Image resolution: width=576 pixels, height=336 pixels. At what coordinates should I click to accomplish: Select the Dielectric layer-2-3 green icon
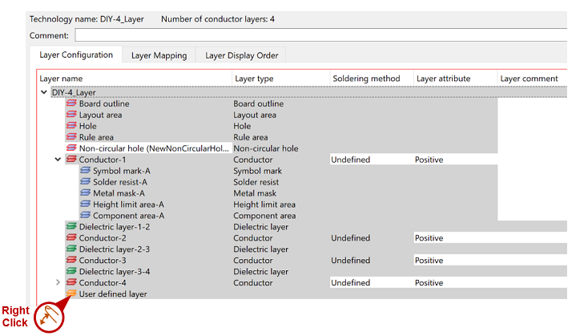(x=71, y=249)
